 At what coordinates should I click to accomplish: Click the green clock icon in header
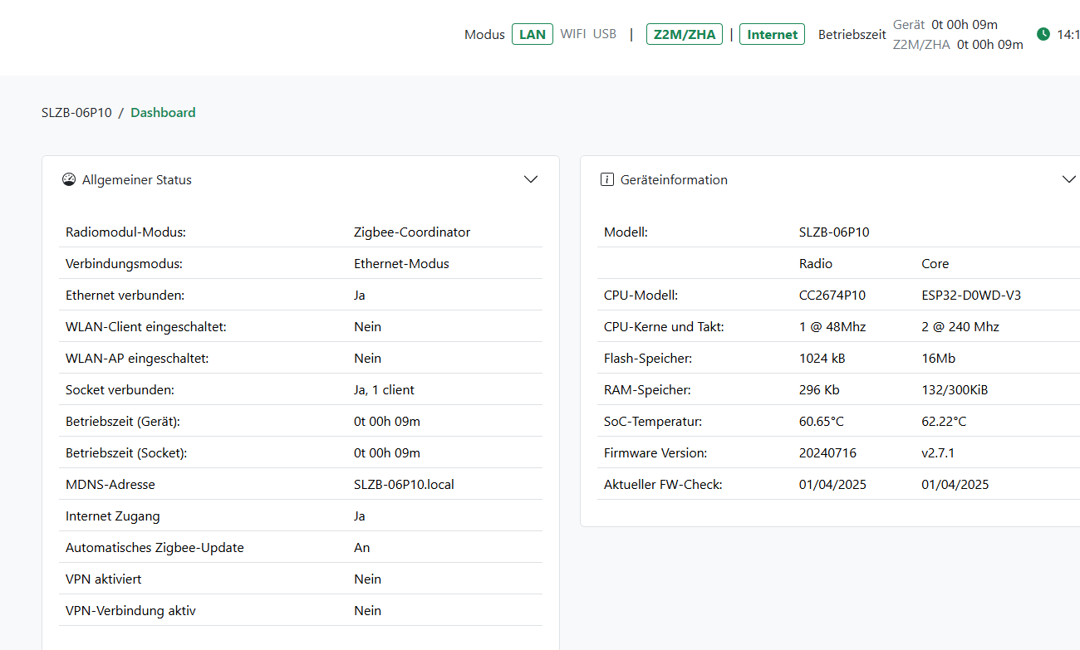(x=1043, y=34)
